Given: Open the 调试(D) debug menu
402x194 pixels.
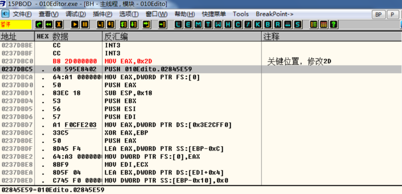Looking at the screenshot, I should coord(76,14).
